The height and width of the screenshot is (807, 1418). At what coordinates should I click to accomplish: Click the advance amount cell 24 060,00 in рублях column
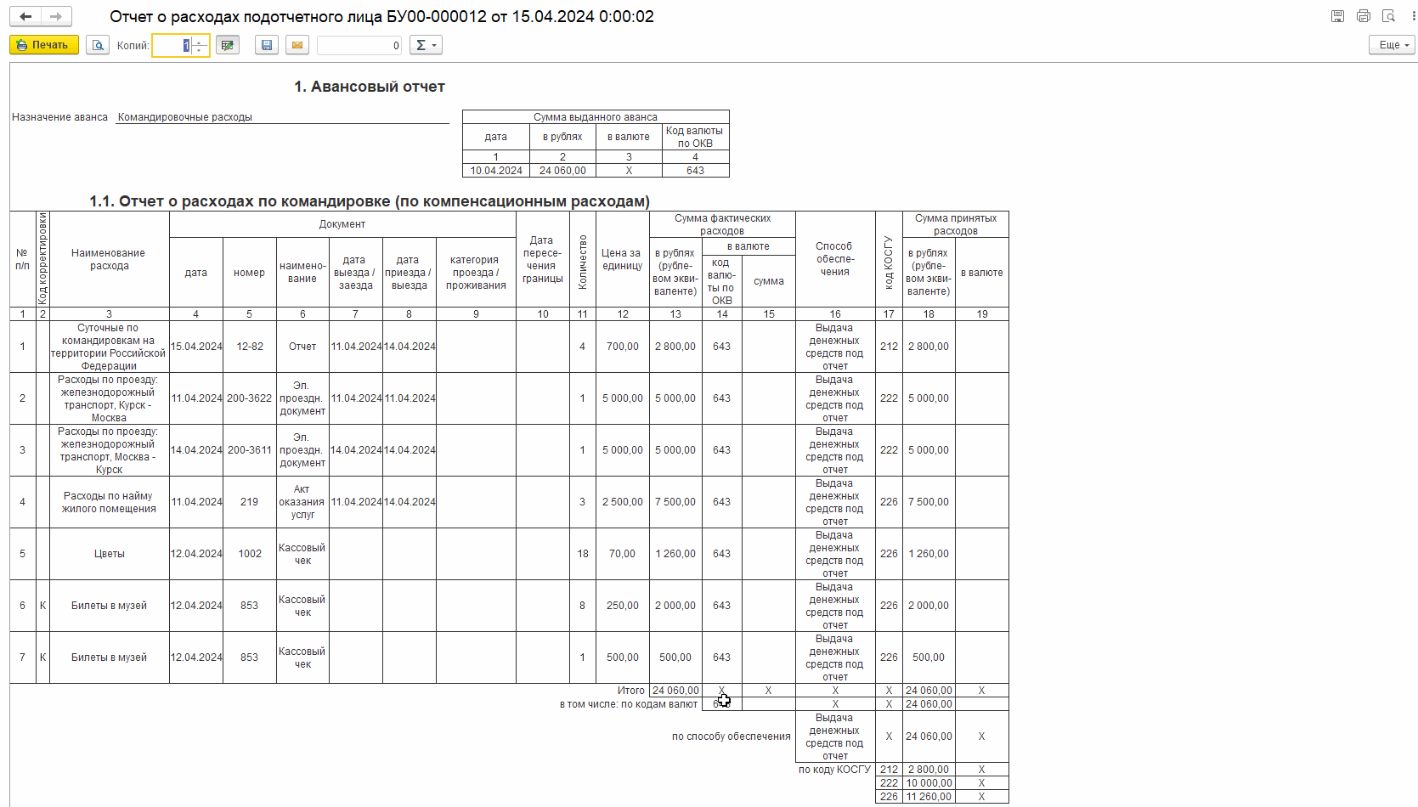coord(562,171)
